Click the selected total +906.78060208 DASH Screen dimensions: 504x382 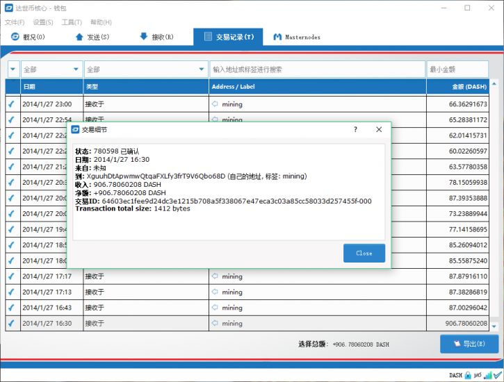361,344
